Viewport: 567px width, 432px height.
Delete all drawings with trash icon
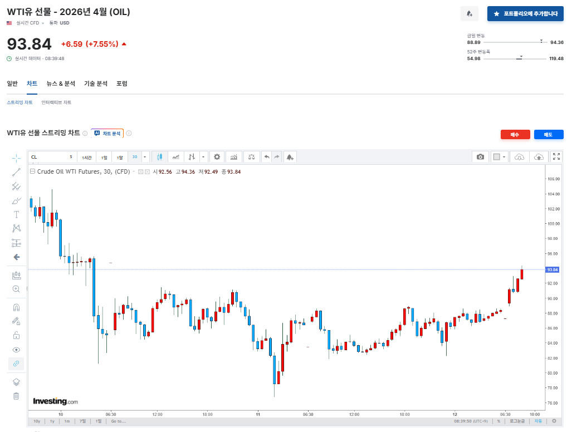[x=16, y=396]
